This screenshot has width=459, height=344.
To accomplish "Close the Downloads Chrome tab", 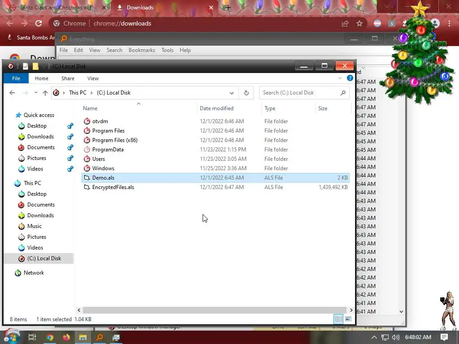I will (x=211, y=8).
